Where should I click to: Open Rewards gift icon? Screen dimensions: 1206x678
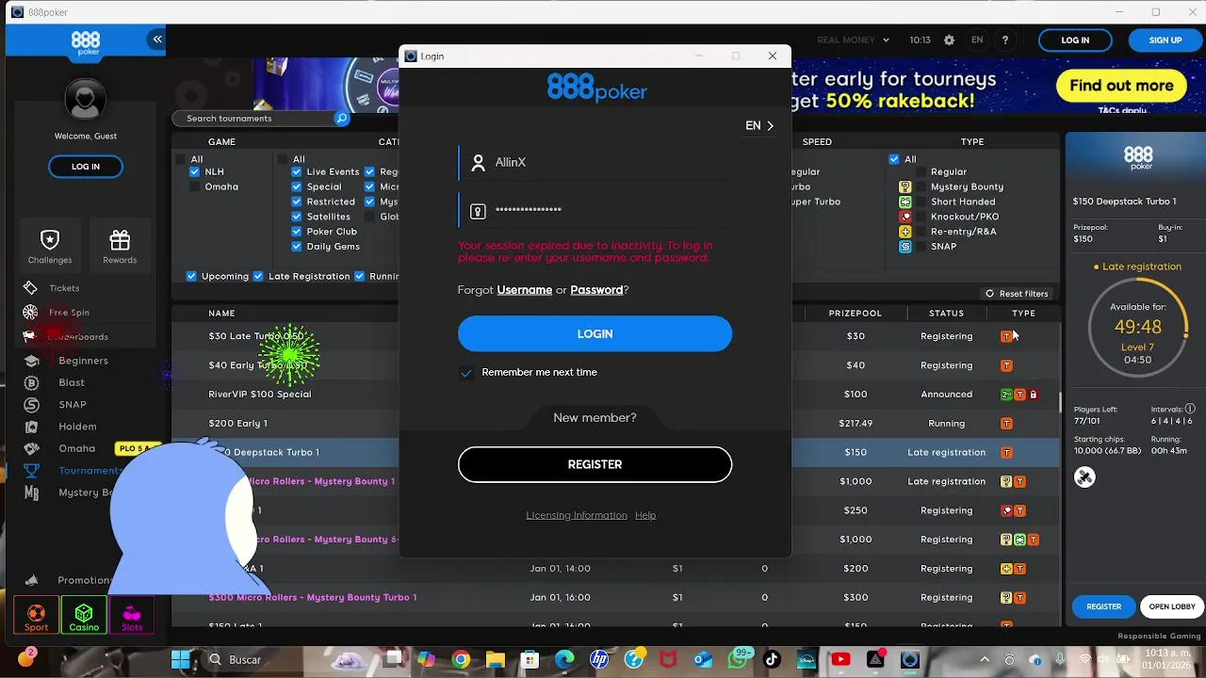click(120, 240)
